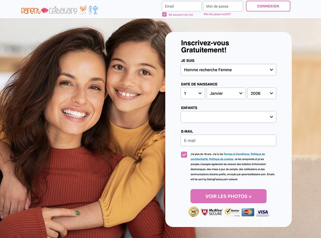Screen dimensions: 321x238
Task: Open the 'Mot de passe oublié?' link
Action: 217,14
